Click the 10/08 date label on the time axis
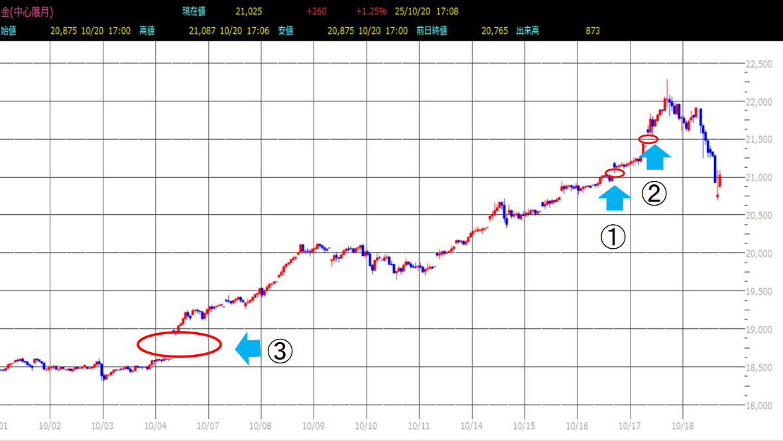 (x=261, y=423)
